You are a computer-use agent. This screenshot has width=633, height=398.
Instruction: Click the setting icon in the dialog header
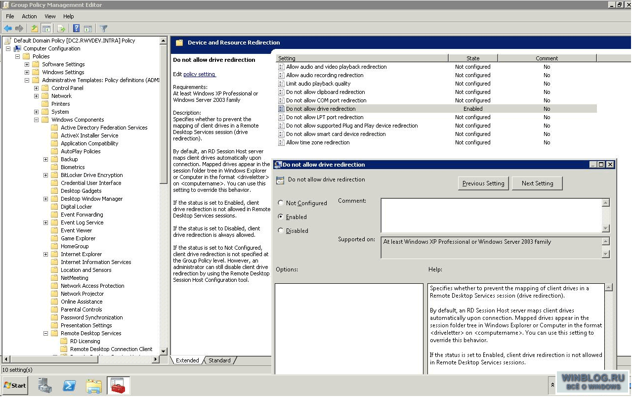coord(280,180)
